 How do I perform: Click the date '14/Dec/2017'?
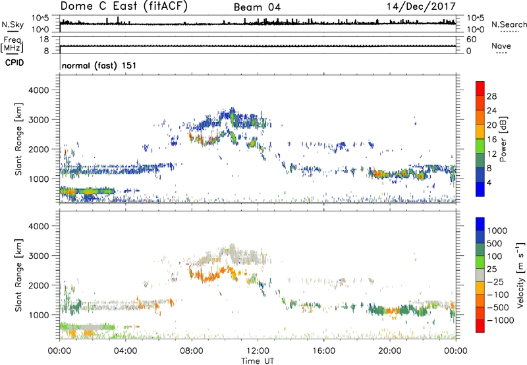click(x=421, y=6)
